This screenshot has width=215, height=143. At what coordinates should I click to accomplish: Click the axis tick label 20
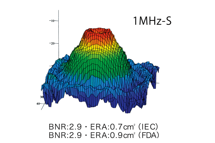click(53, 43)
